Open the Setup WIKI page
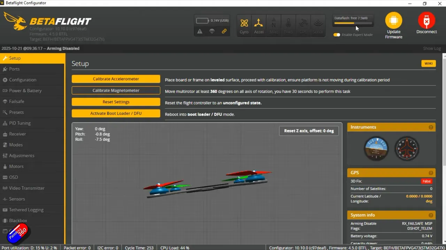Viewport: 446px width, 250px height. click(428, 63)
